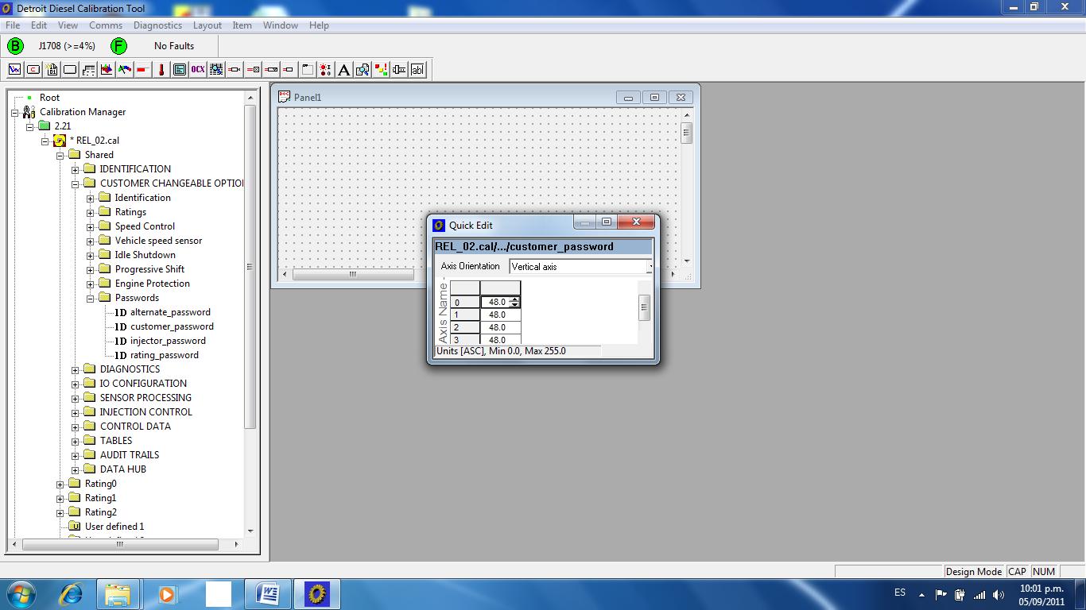Select the User defined 1 item
Screen dimensions: 1086x610
[114, 527]
